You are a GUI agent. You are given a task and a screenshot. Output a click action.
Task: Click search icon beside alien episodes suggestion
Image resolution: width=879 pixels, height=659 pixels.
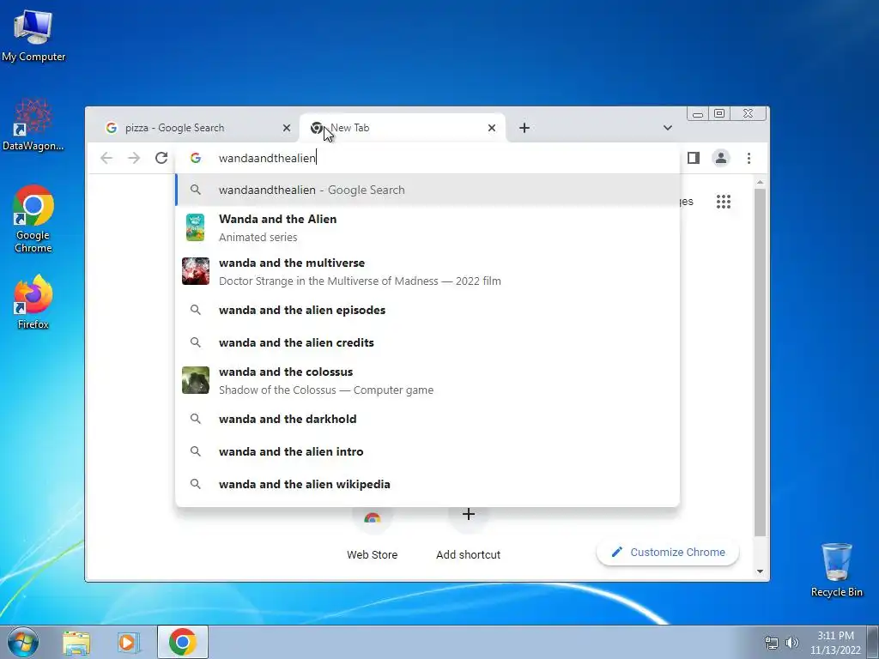(x=195, y=309)
